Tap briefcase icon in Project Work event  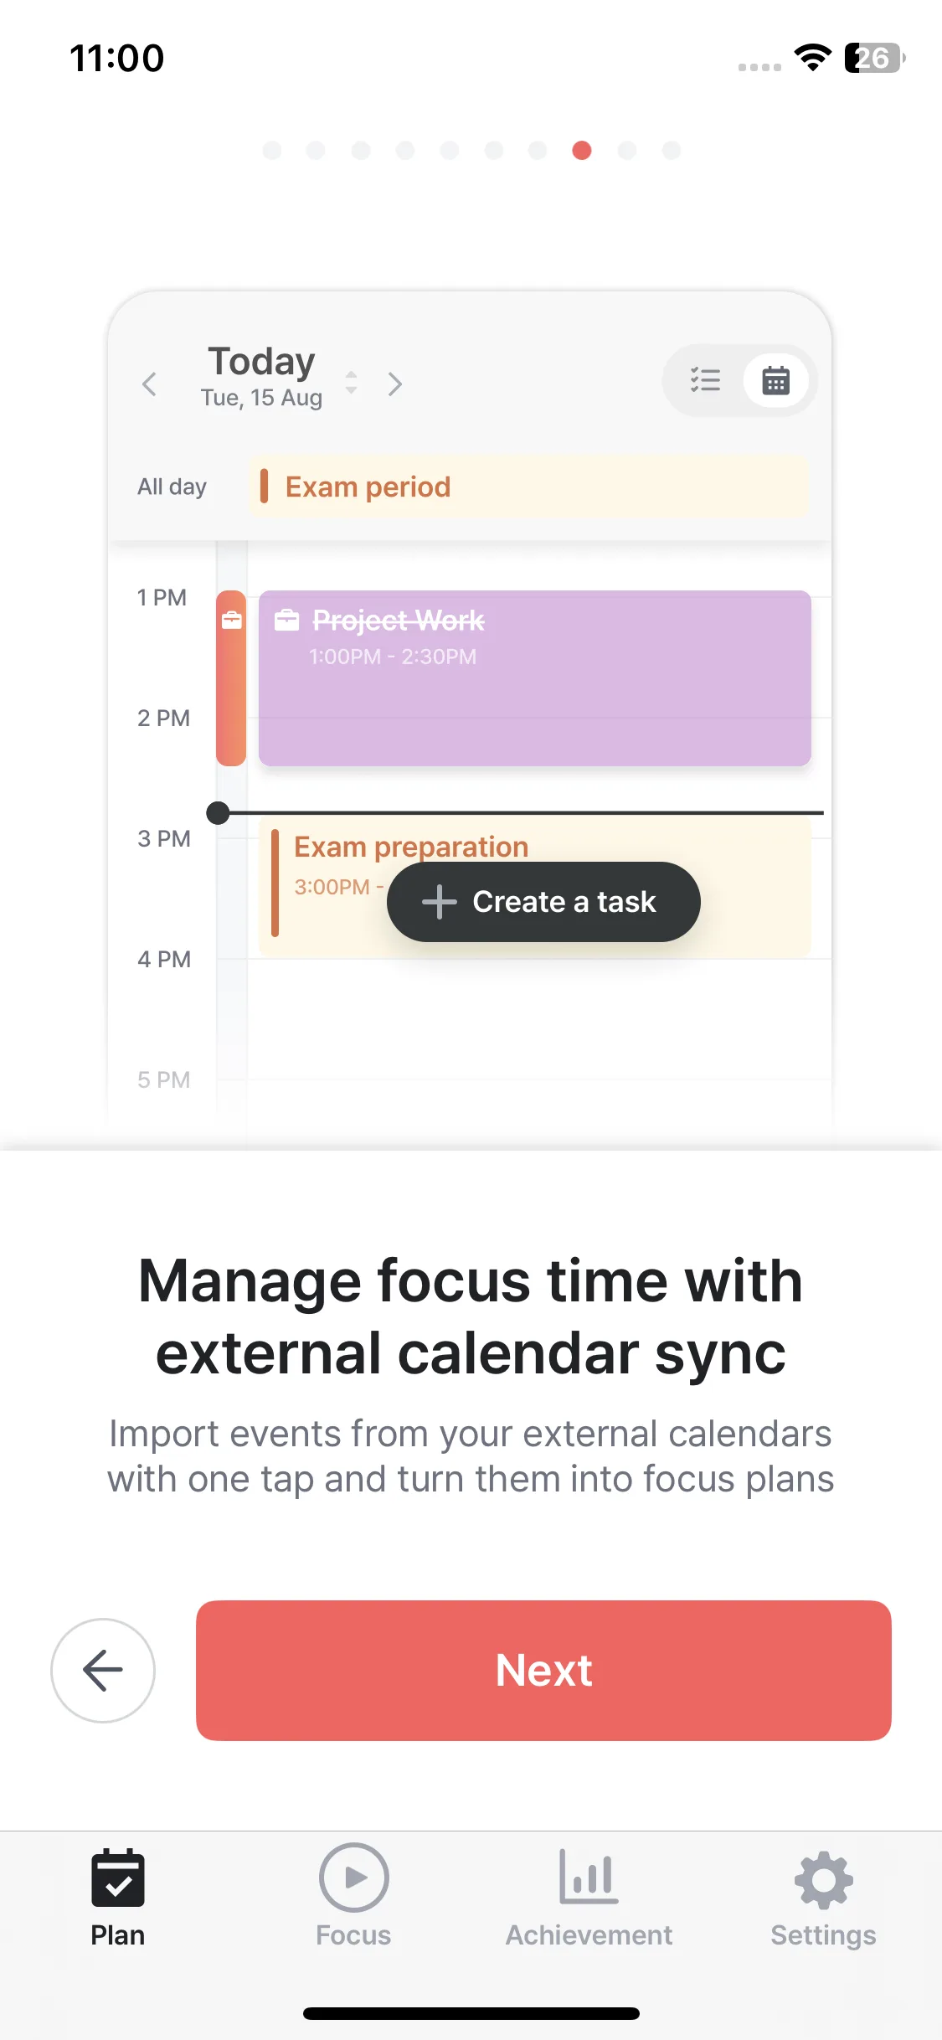(x=287, y=621)
